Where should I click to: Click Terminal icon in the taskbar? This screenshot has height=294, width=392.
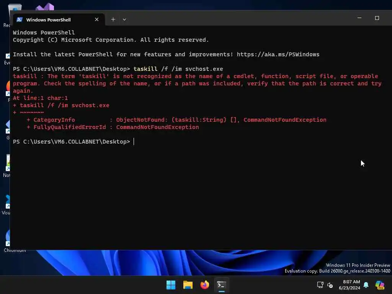pyautogui.click(x=222, y=285)
